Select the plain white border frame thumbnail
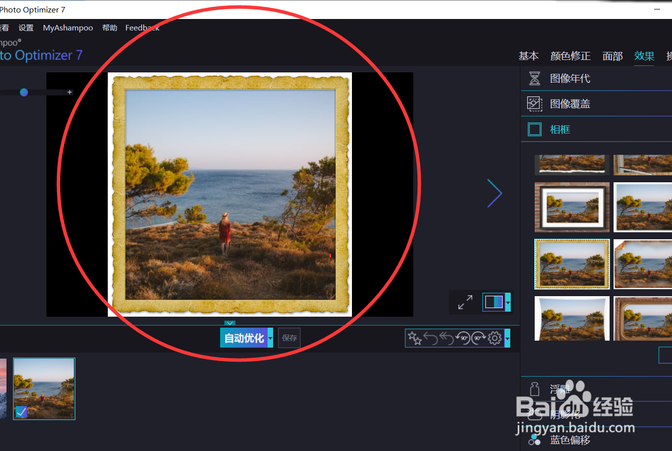This screenshot has height=451, width=672. pyautogui.click(x=643, y=207)
